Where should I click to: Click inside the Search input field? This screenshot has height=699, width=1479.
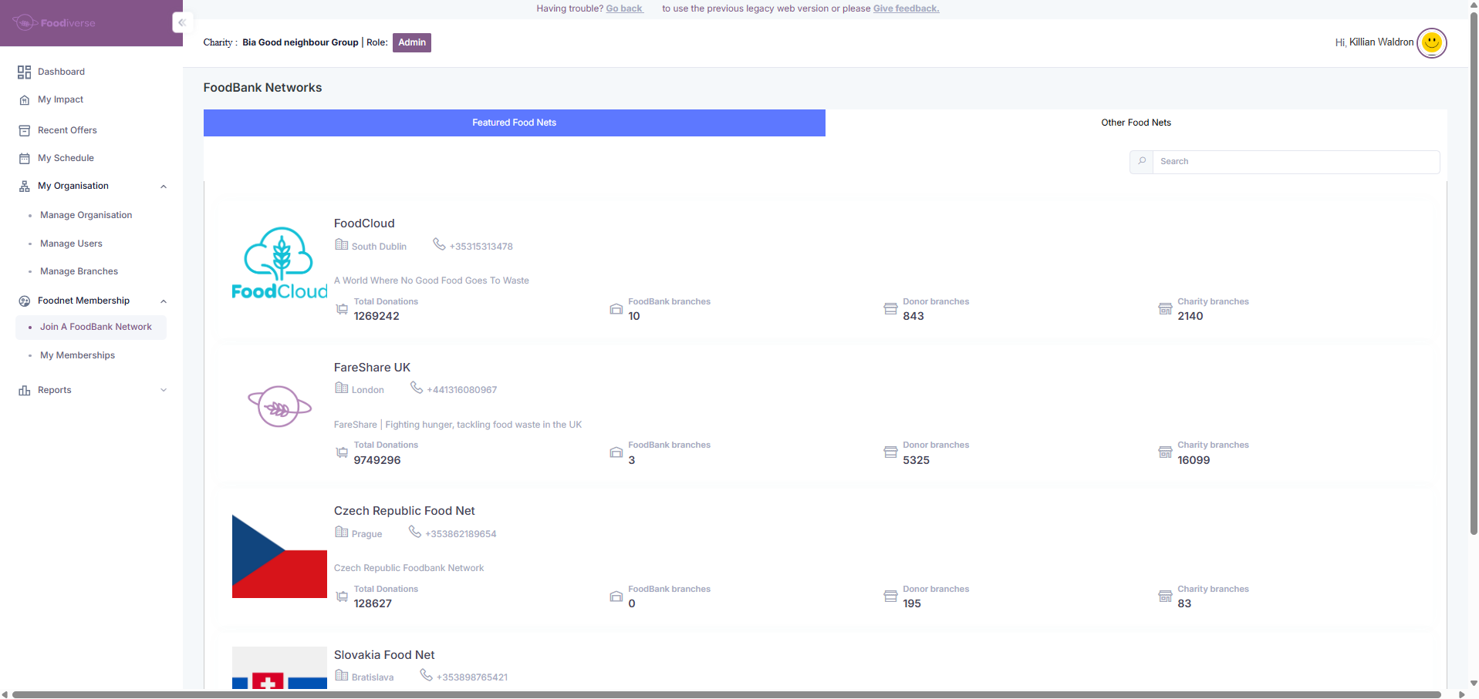(1295, 162)
